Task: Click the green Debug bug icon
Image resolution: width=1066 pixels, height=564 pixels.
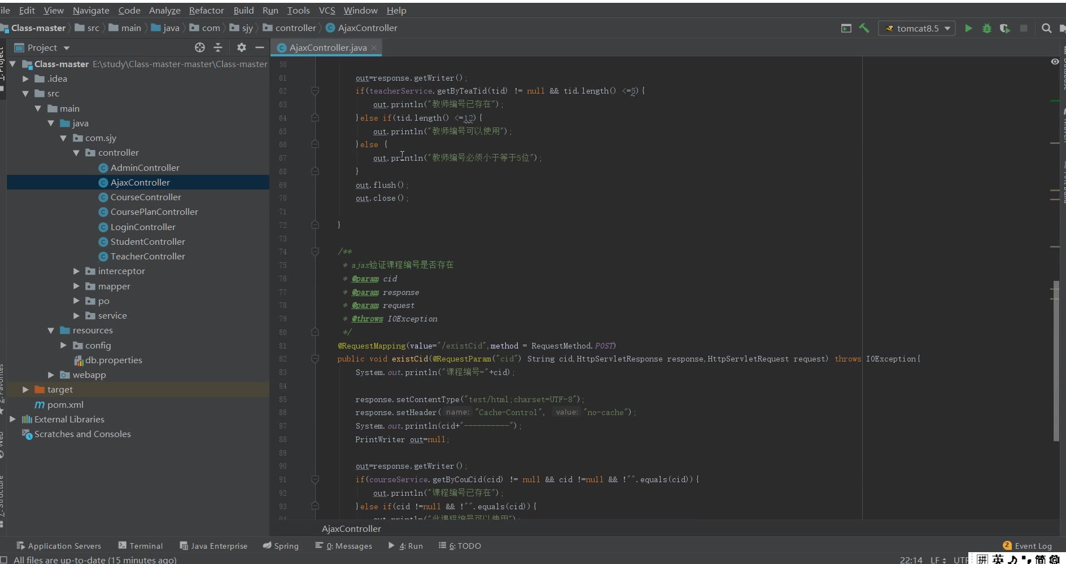Action: pos(987,28)
